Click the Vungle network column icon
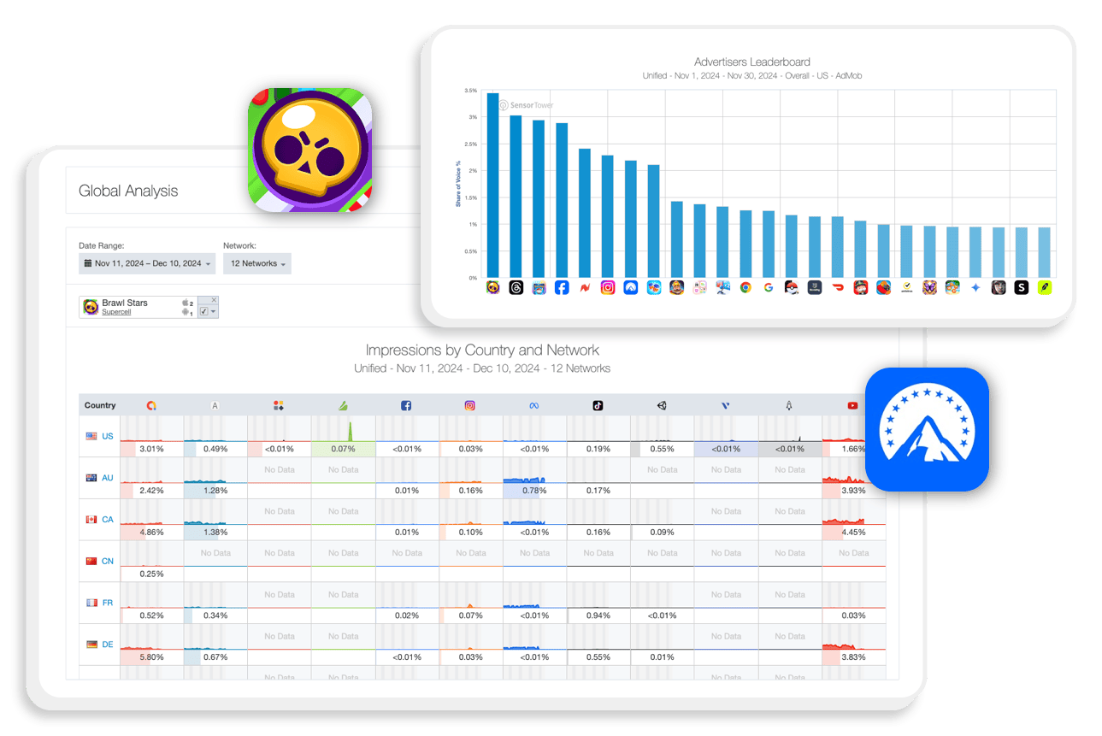The width and height of the screenshot is (1102, 736). tap(726, 405)
